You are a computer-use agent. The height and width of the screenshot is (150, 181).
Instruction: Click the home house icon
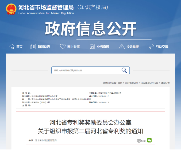[11, 47]
